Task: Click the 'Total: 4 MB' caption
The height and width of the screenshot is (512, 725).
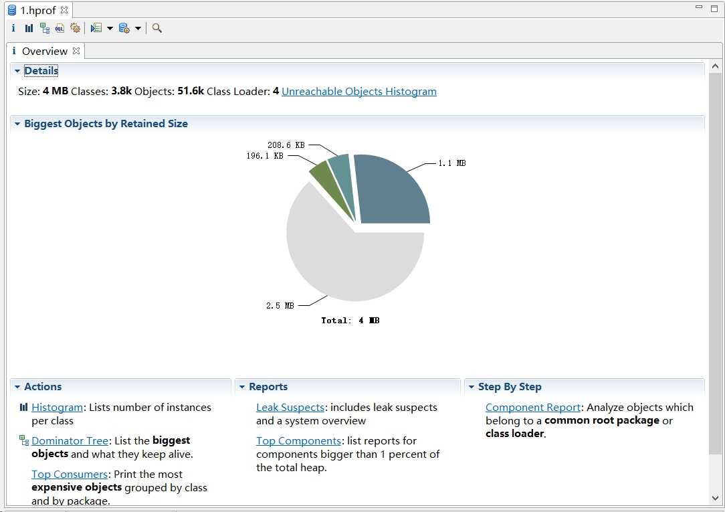Action: pyautogui.click(x=350, y=321)
